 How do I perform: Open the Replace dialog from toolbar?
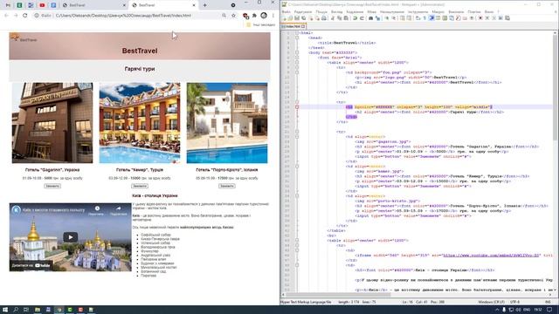[x=378, y=17]
